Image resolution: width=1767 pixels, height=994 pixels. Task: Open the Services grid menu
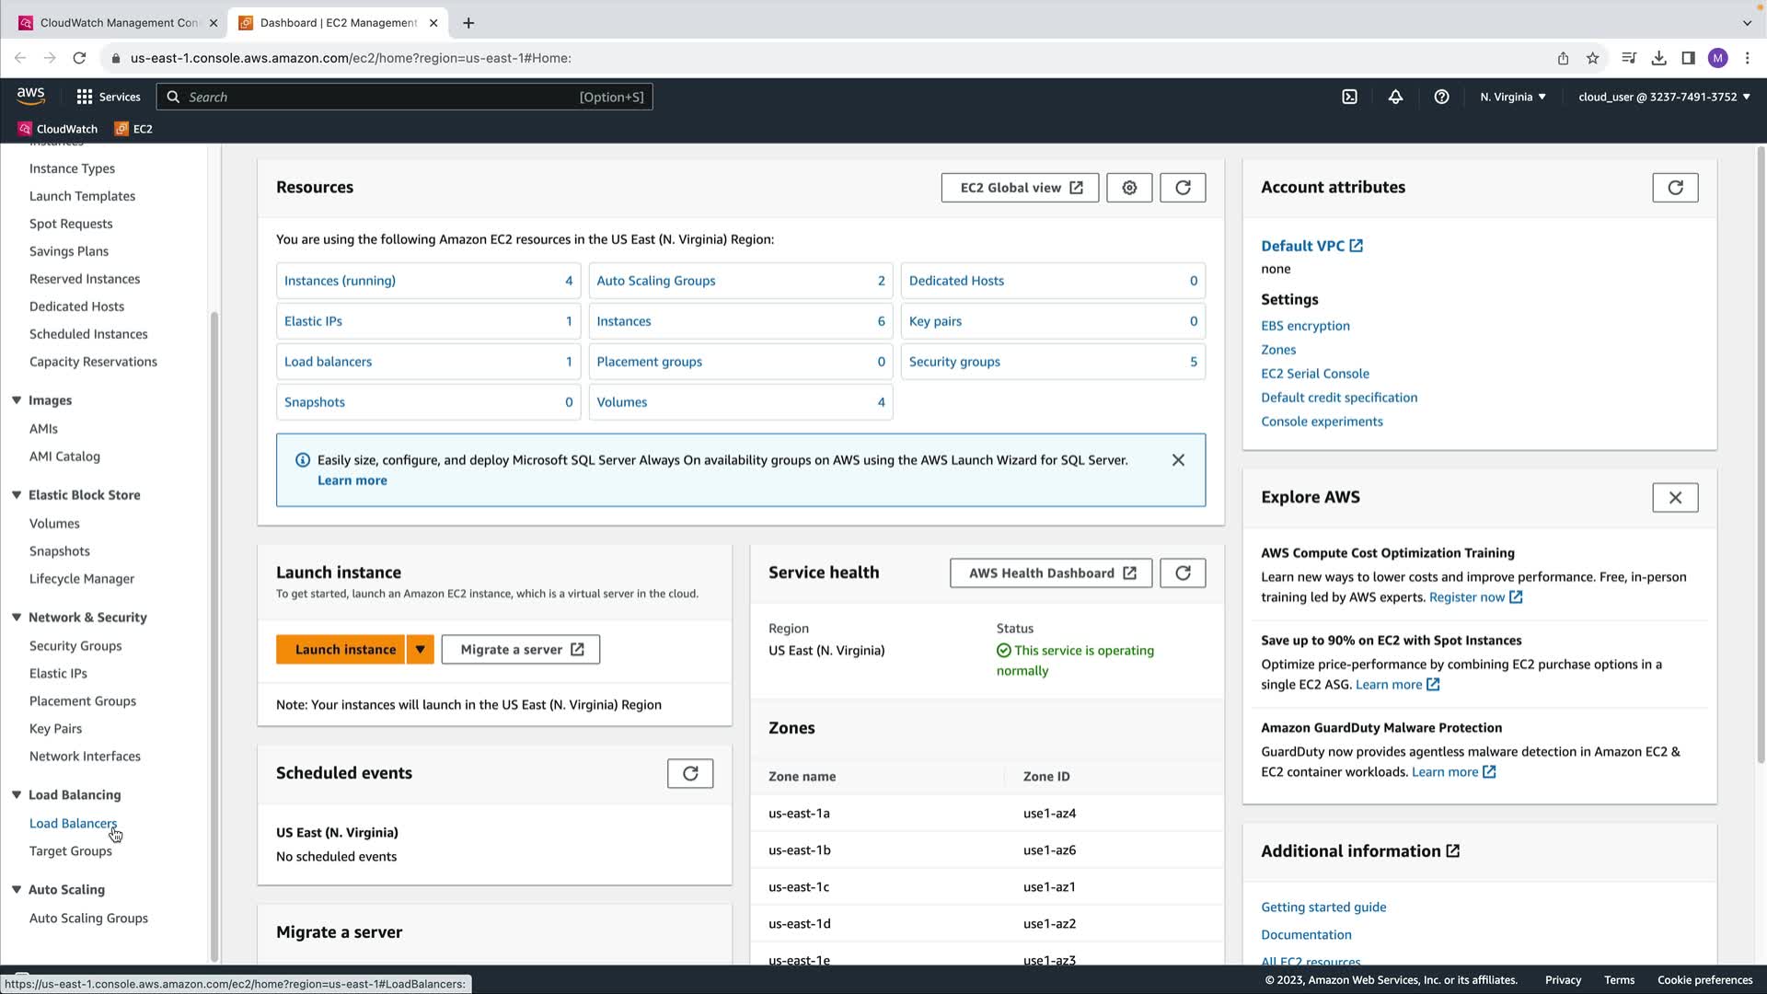click(x=109, y=97)
